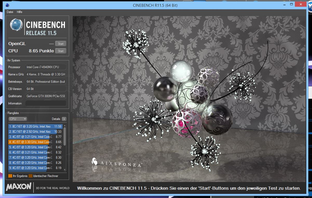312x198 pixels.
Task: Select ranking entry 2 with score 10.33
Action: tap(35, 132)
